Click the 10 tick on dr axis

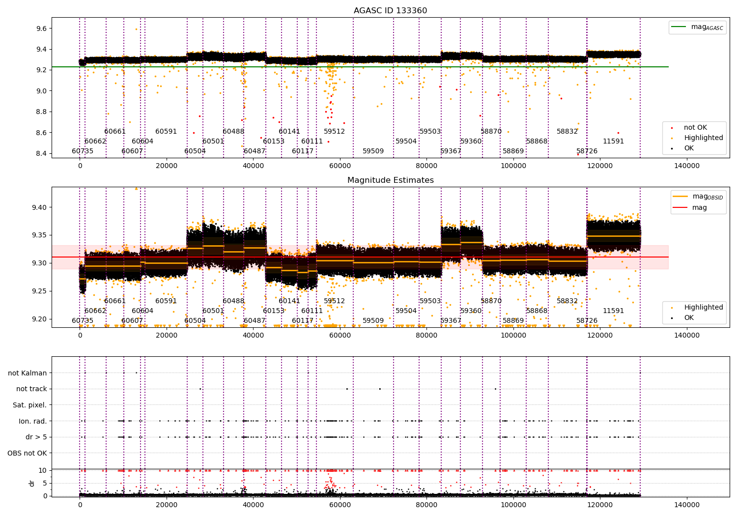pyautogui.click(x=43, y=470)
